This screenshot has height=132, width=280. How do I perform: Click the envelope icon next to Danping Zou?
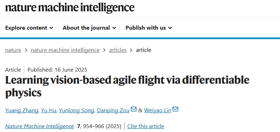point(134,109)
